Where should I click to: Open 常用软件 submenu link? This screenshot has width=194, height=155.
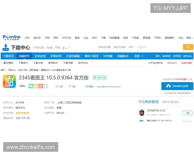53,63
